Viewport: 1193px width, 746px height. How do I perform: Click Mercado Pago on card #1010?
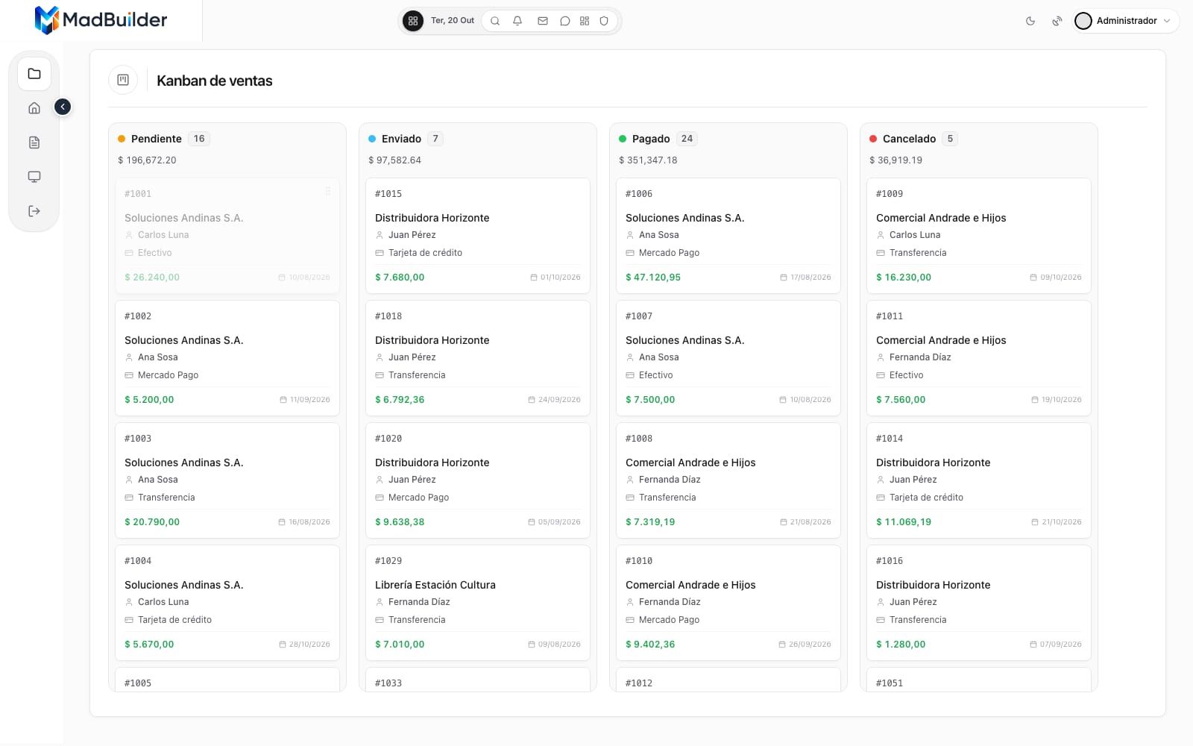669,620
